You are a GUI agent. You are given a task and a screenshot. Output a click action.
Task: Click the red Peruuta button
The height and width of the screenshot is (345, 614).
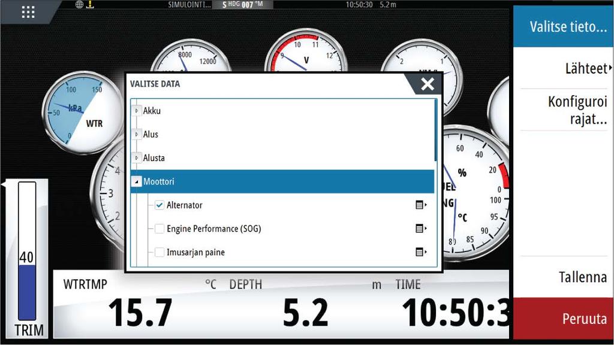563,319
